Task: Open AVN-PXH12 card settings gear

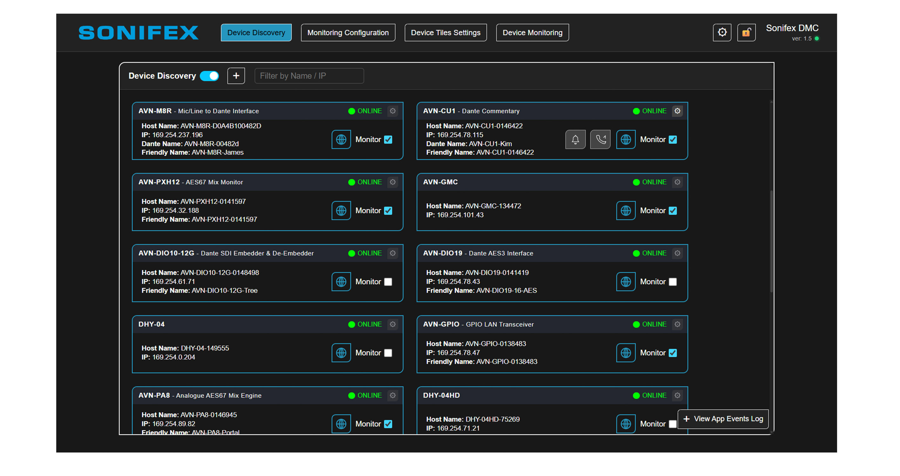Action: click(393, 182)
